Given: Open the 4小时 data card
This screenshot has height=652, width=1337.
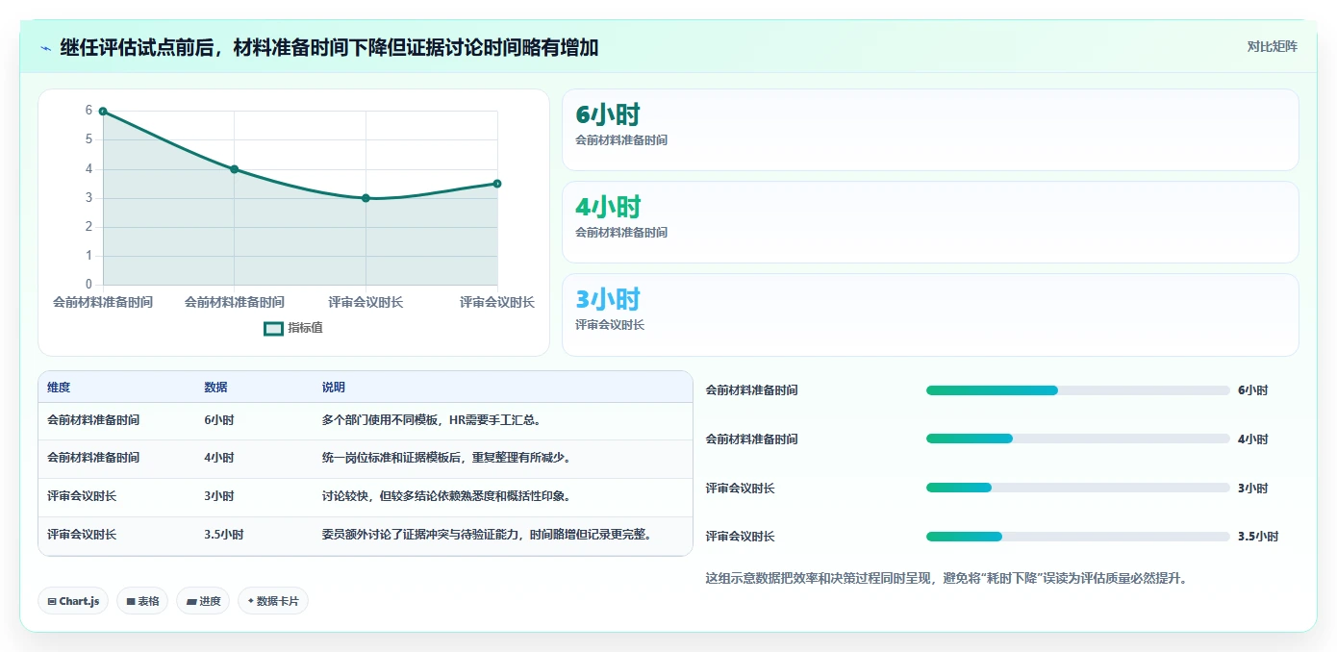Looking at the screenshot, I should click(930, 222).
